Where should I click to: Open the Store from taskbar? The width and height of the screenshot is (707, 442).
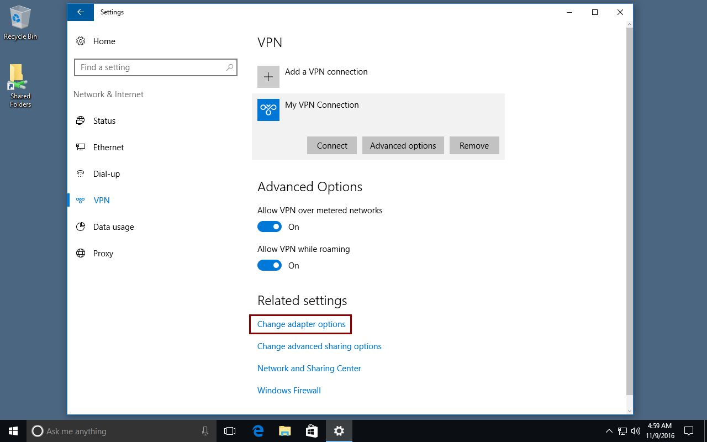(312, 431)
